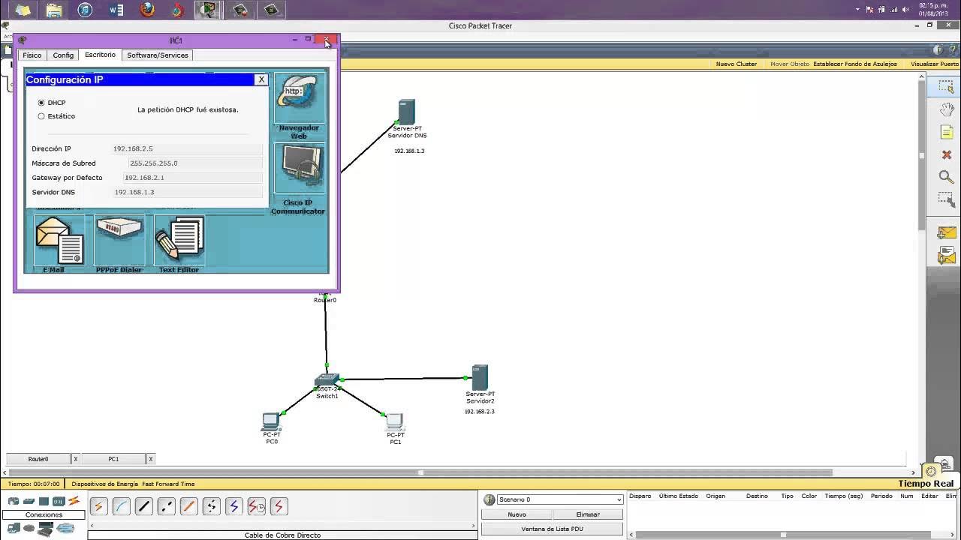Select the Servidor DNS server device

[x=406, y=112]
